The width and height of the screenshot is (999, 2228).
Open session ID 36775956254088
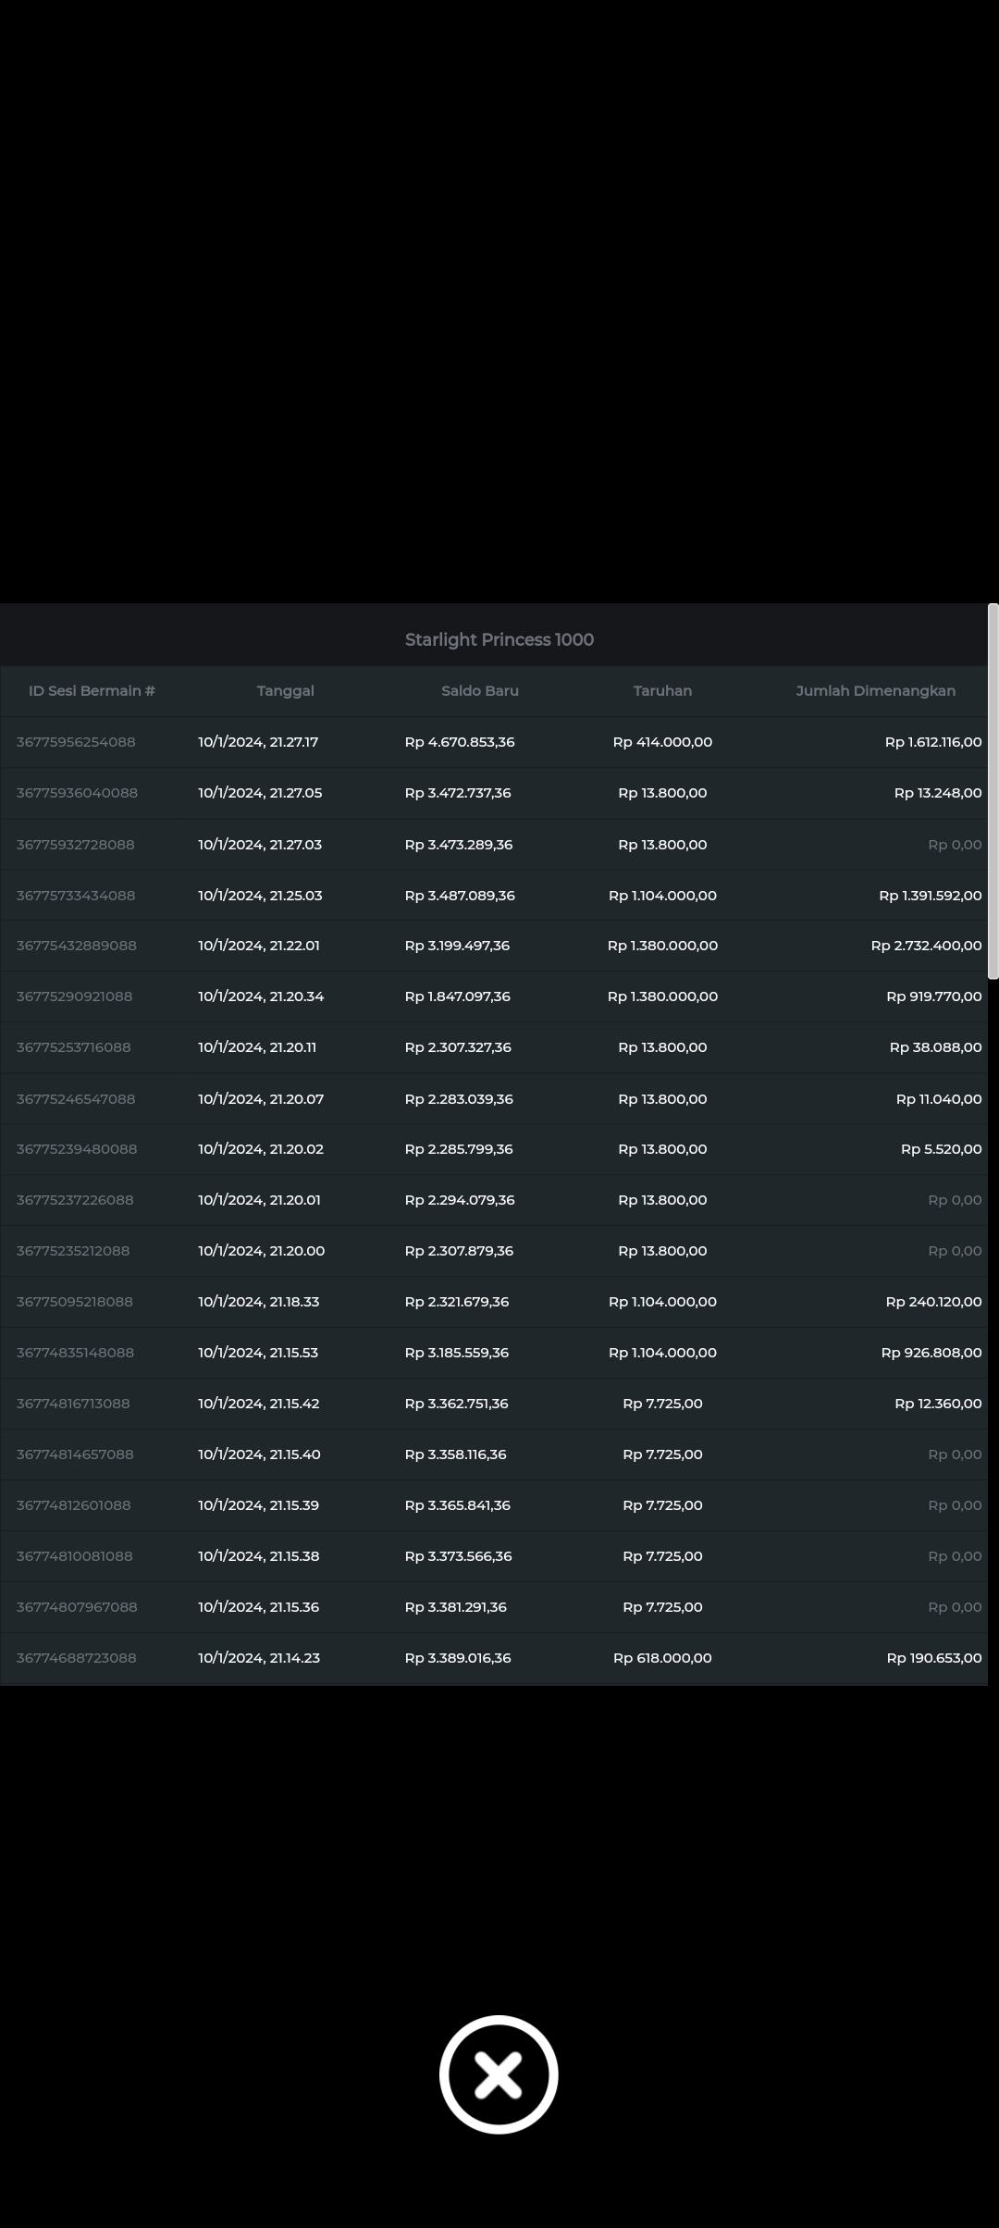pos(76,742)
